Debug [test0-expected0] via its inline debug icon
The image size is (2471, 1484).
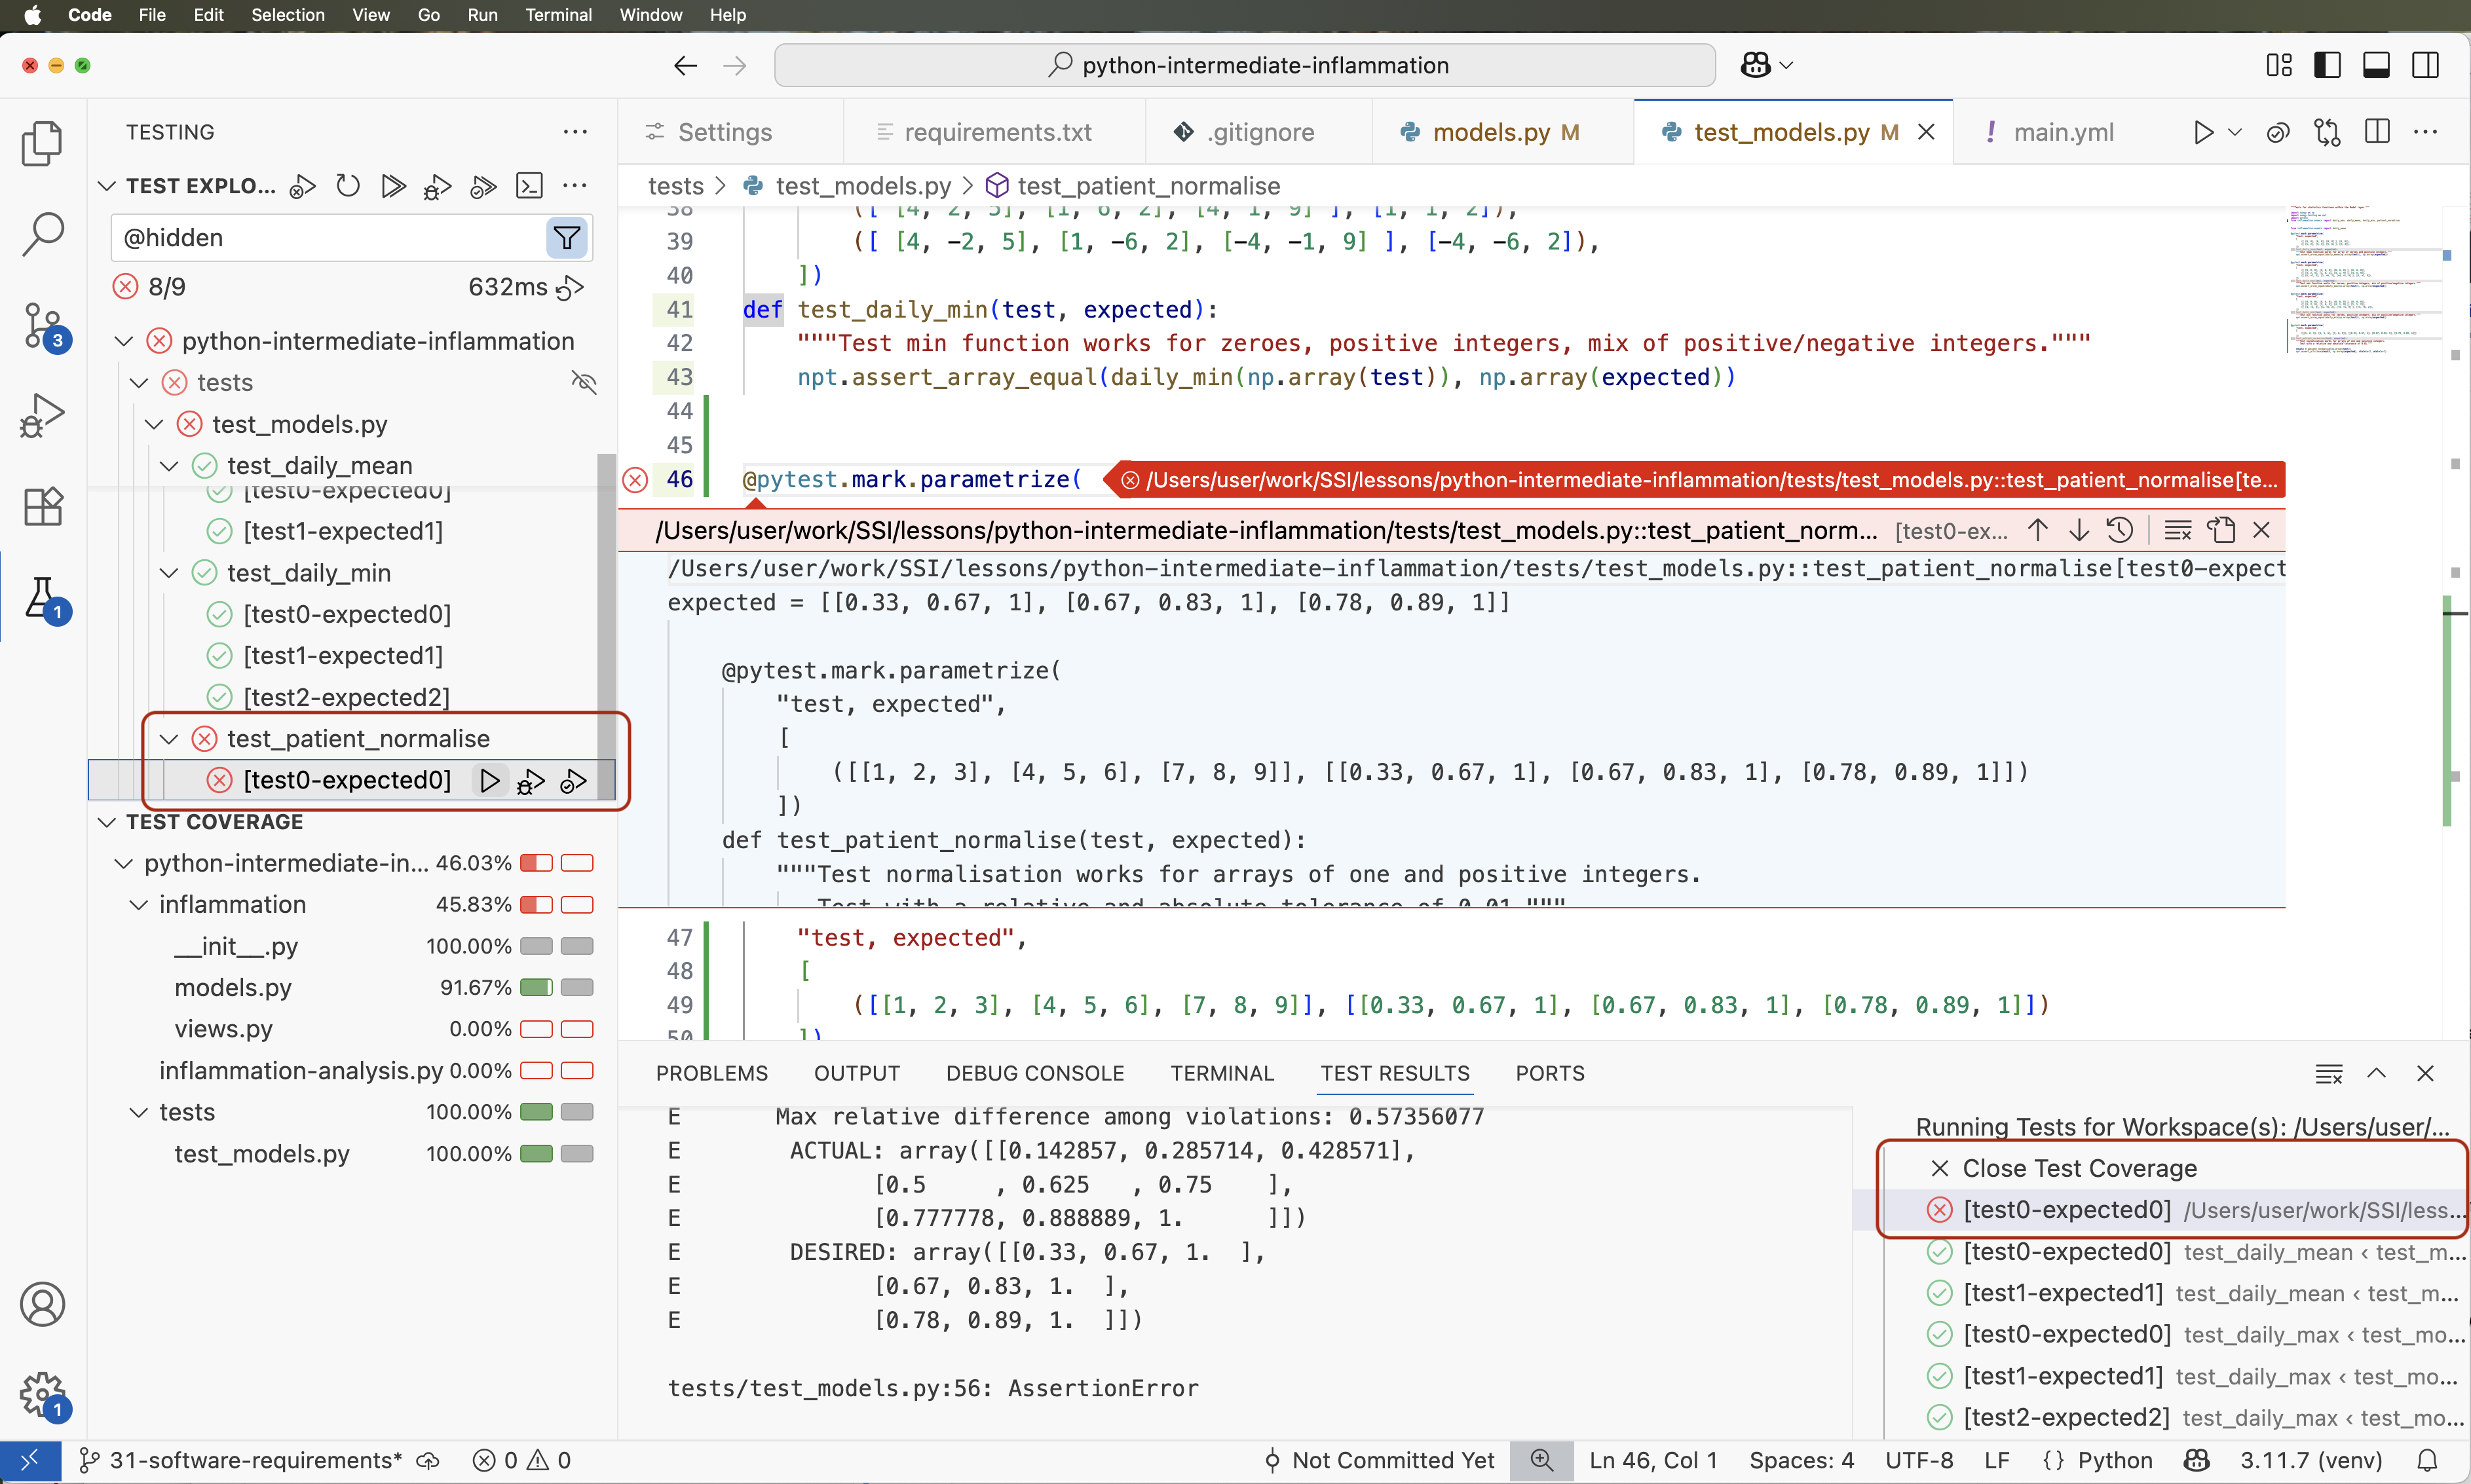[x=530, y=781]
